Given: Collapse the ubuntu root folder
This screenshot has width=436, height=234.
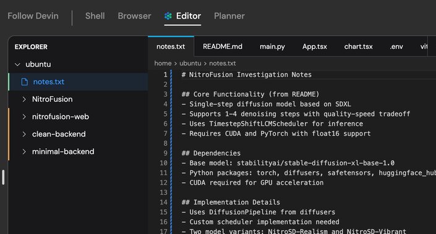Looking at the screenshot, I should tap(17, 64).
